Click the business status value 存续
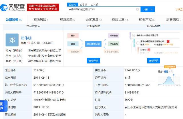This screenshot has width=183, height=119. pos(128,78)
